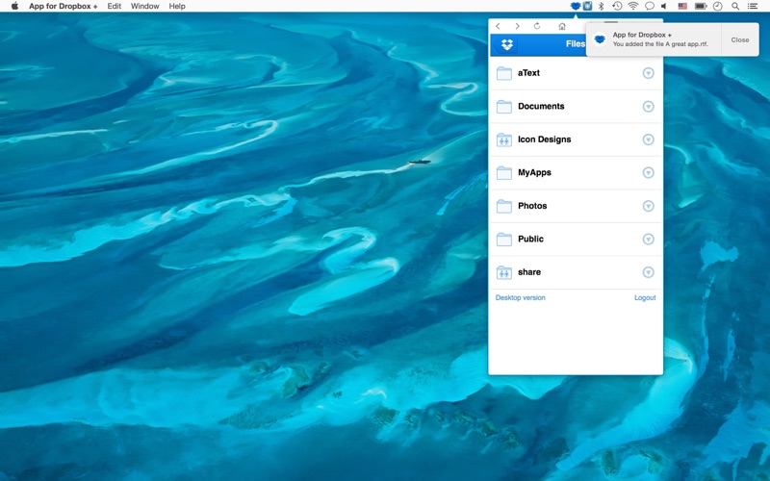Expand options for the aText folder

pyautogui.click(x=648, y=73)
